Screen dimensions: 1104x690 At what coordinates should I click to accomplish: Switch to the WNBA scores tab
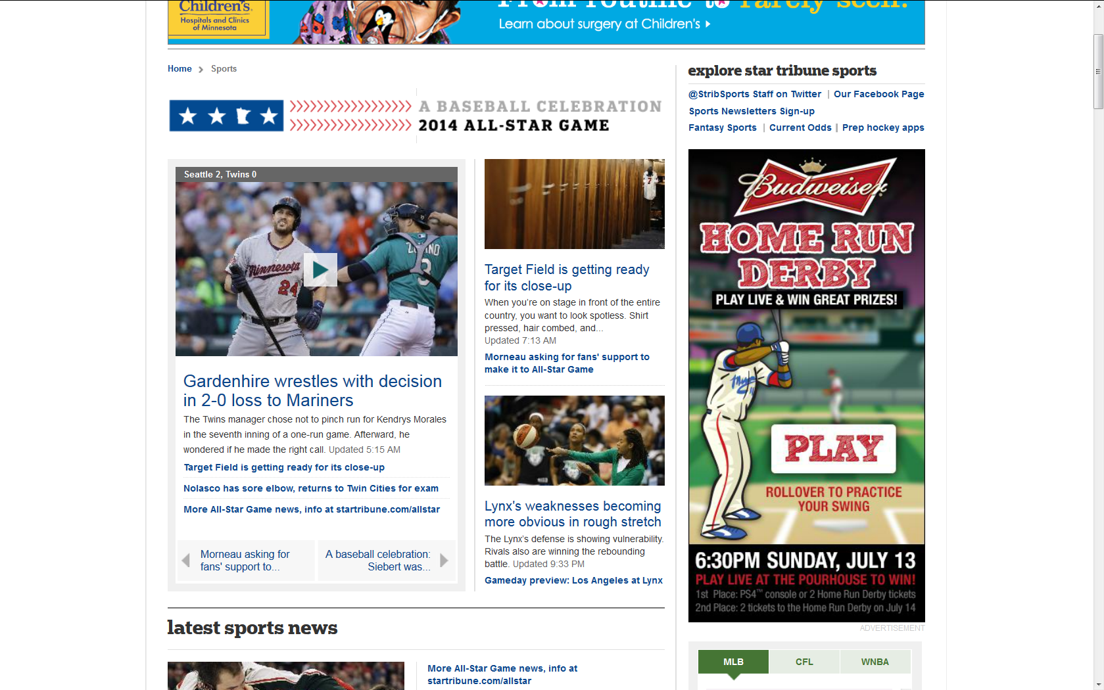[875, 662]
